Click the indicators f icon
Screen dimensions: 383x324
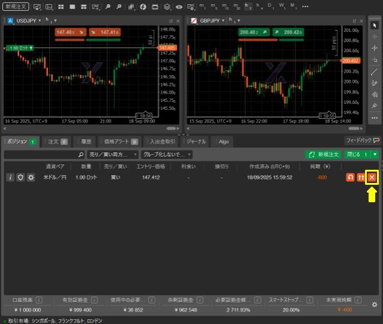tap(143, 7)
